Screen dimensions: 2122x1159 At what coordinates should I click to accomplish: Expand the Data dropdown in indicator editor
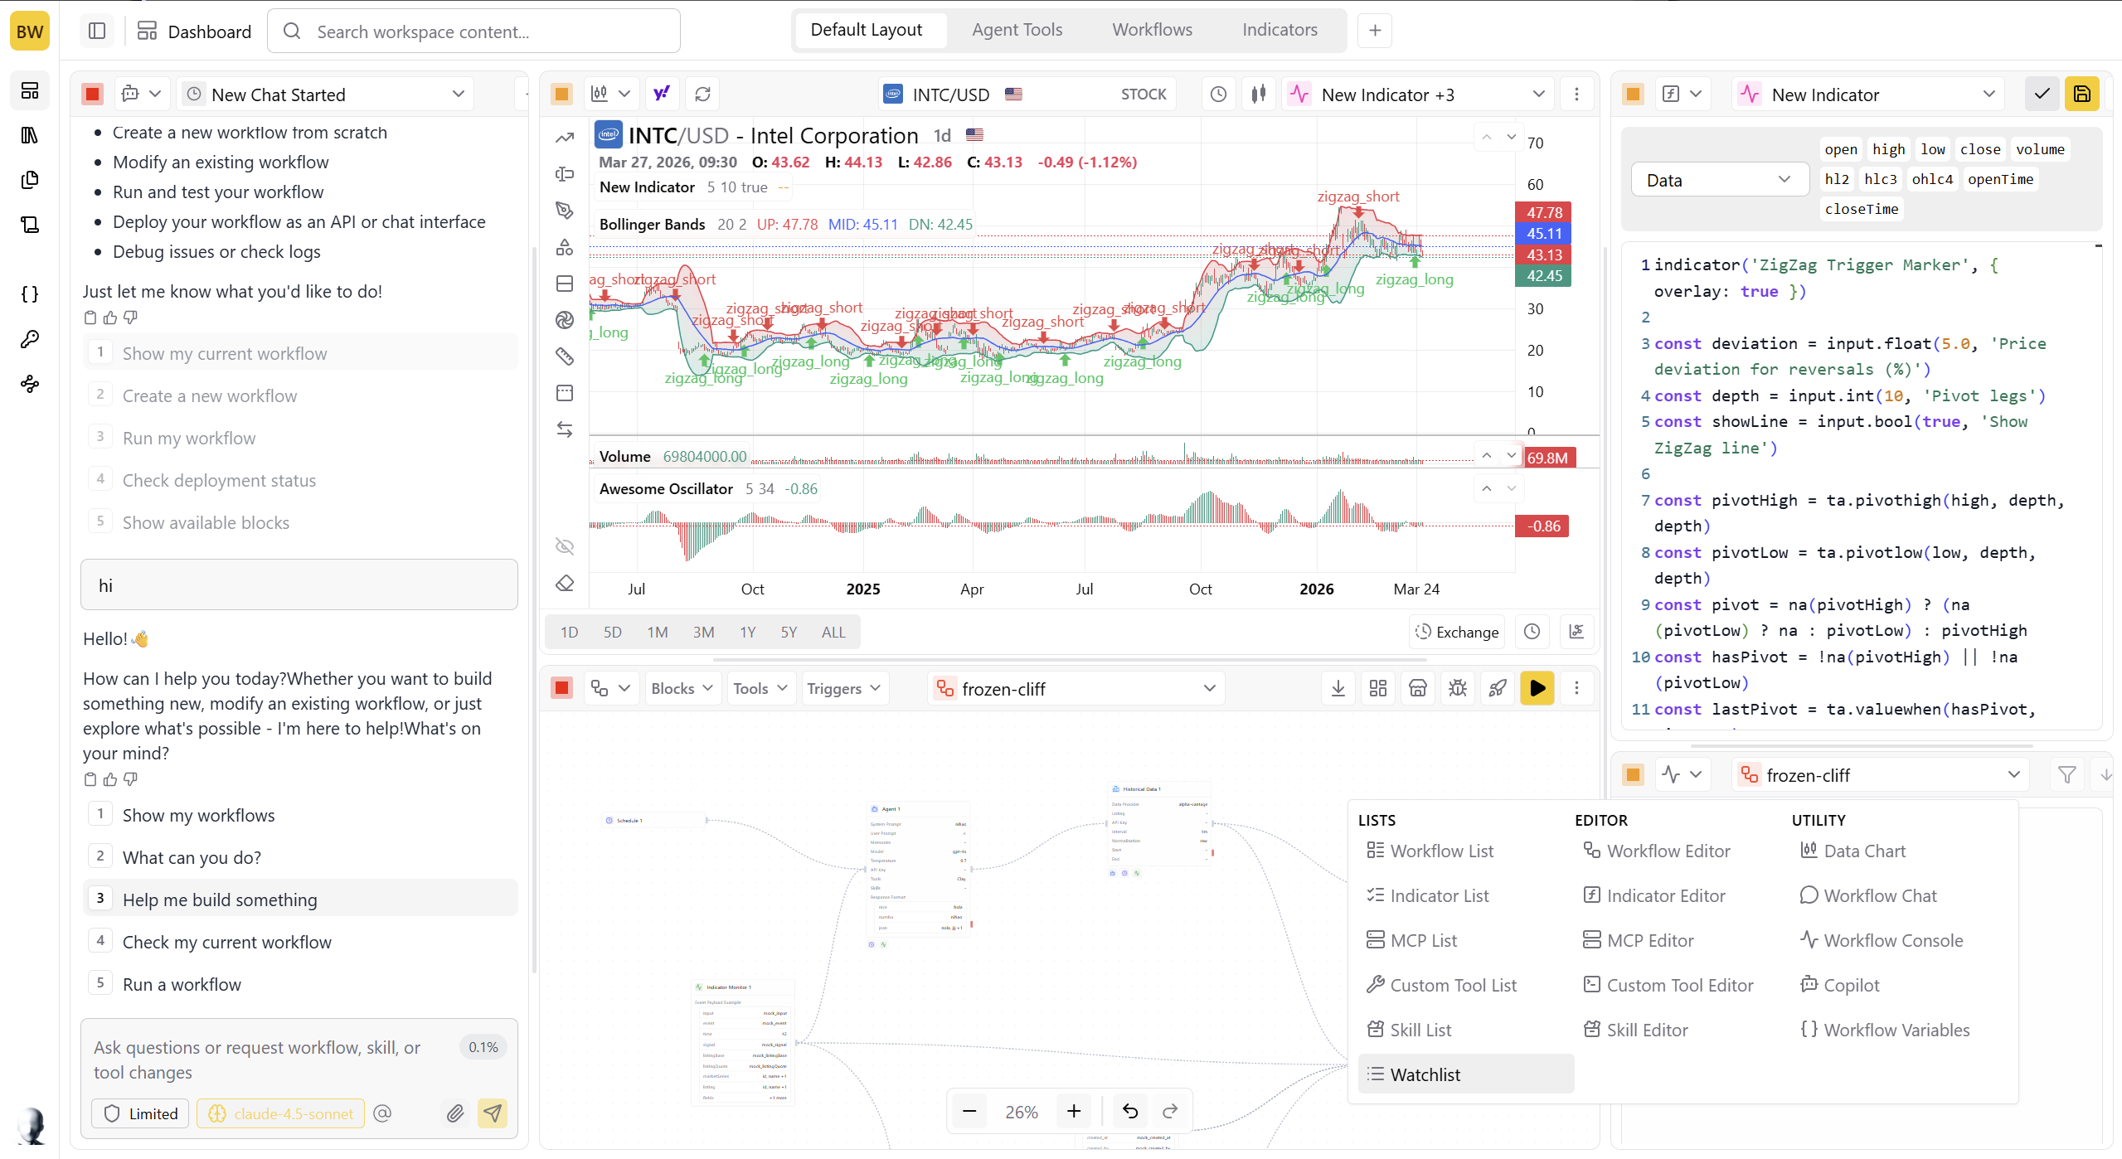1719,180
